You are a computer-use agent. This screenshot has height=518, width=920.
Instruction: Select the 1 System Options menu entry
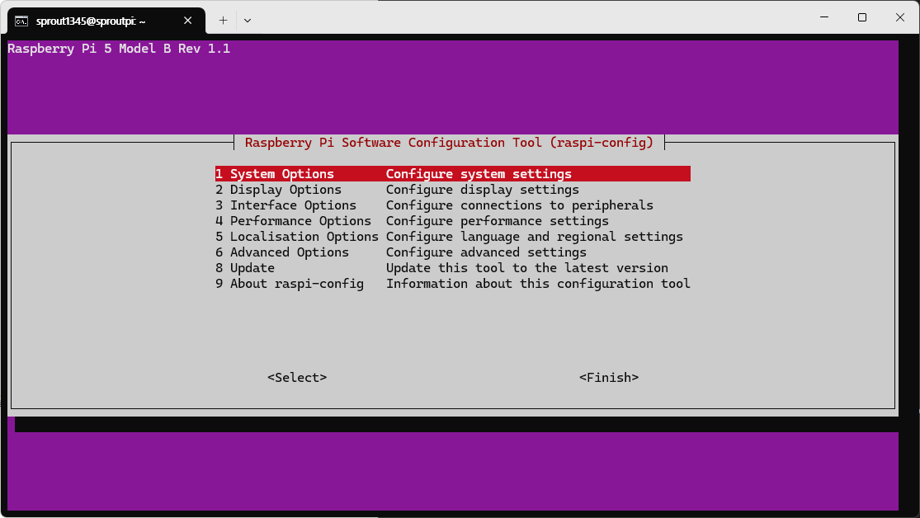coord(452,174)
